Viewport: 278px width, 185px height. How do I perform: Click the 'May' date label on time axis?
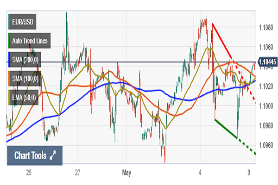[x=127, y=173]
